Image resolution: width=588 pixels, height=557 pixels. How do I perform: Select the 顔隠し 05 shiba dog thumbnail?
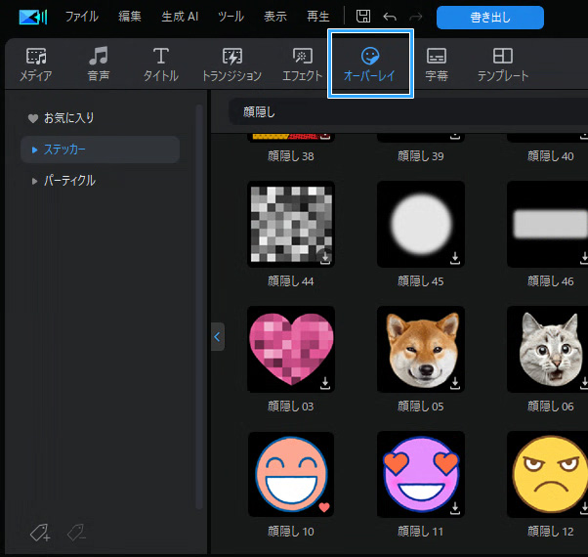tap(421, 349)
